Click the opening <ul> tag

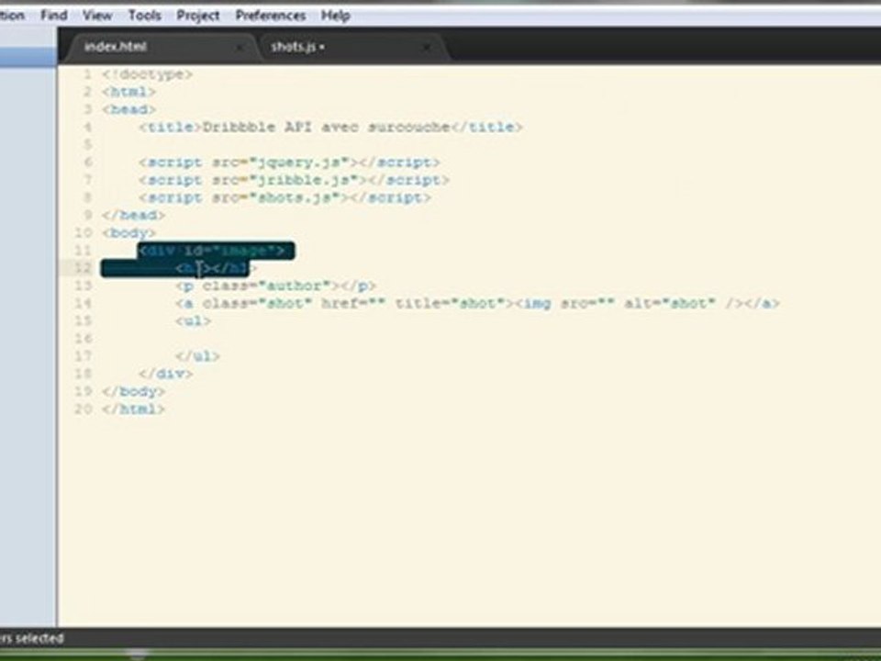[194, 321]
